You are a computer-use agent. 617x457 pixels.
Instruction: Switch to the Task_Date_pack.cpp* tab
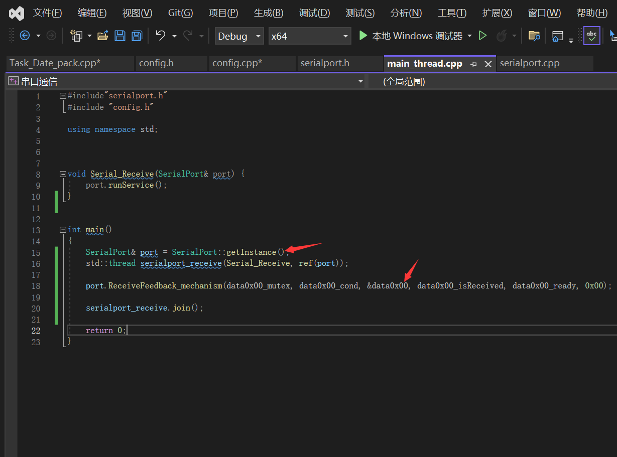pos(71,63)
